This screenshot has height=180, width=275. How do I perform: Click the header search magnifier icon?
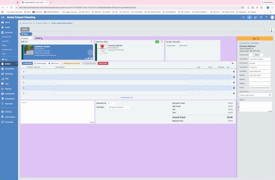243,17
